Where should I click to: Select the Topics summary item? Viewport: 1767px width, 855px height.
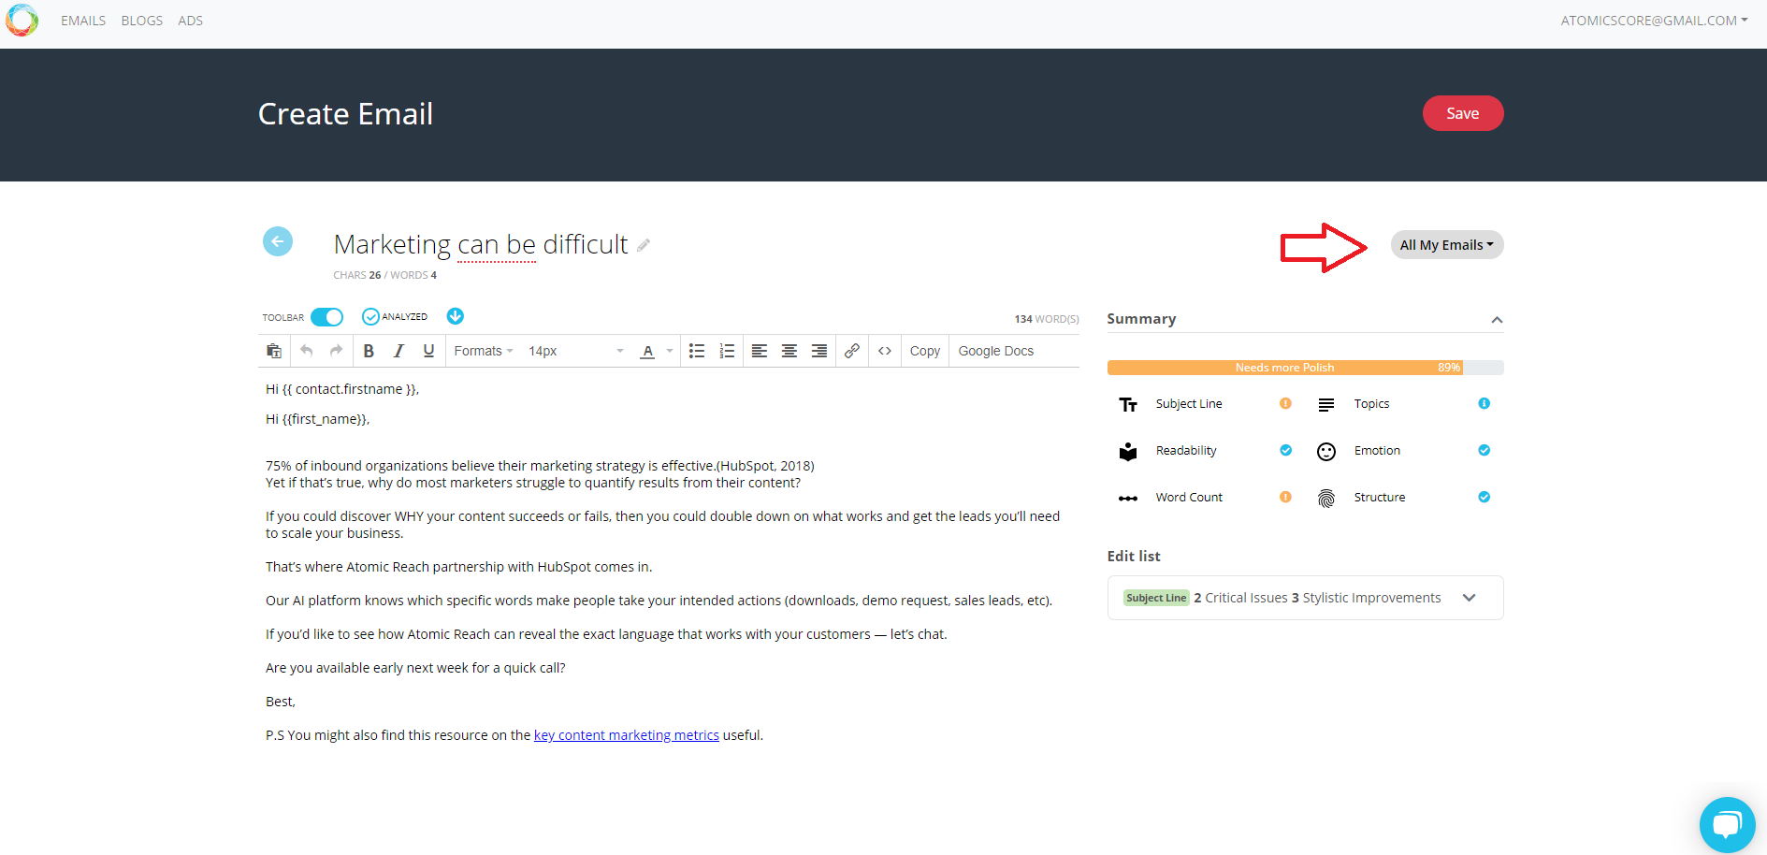1371,403
